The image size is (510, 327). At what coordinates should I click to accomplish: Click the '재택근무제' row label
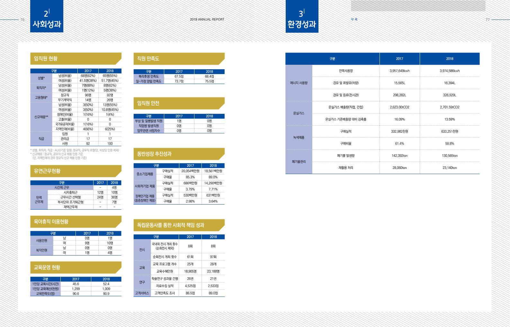pyautogui.click(x=70, y=207)
